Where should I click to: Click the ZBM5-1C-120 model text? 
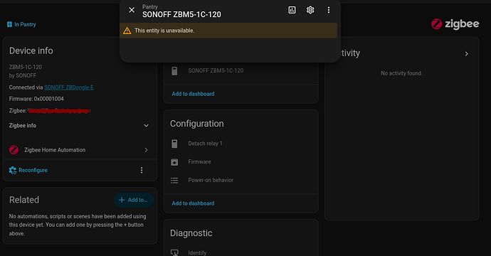tap(26, 67)
